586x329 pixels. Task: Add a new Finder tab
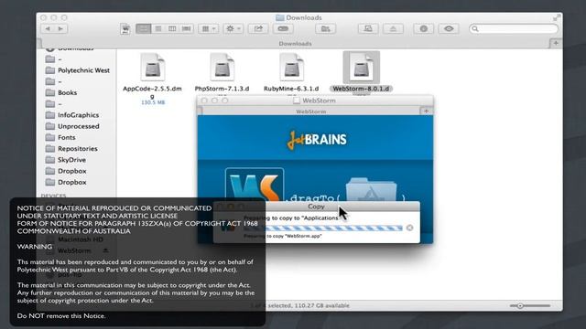pyautogui.click(x=556, y=43)
